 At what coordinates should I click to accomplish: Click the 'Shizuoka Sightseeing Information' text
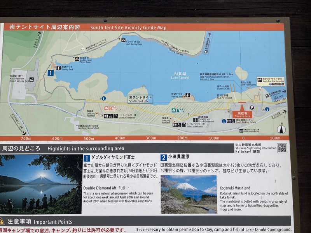click(x=256, y=148)
